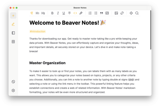Viewport: 160px width, 107px height.
Task: Click the paragraph format icon
Action: pyautogui.click(x=32, y=13)
